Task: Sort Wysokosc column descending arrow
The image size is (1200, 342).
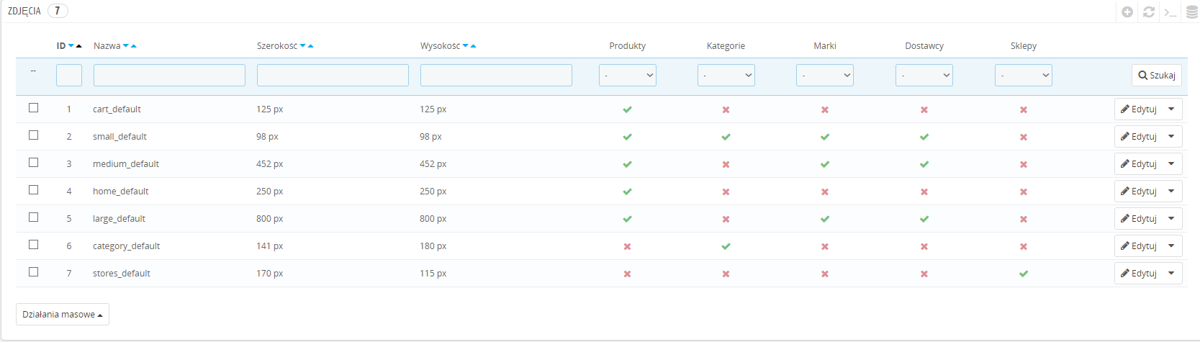Action: 466,46
